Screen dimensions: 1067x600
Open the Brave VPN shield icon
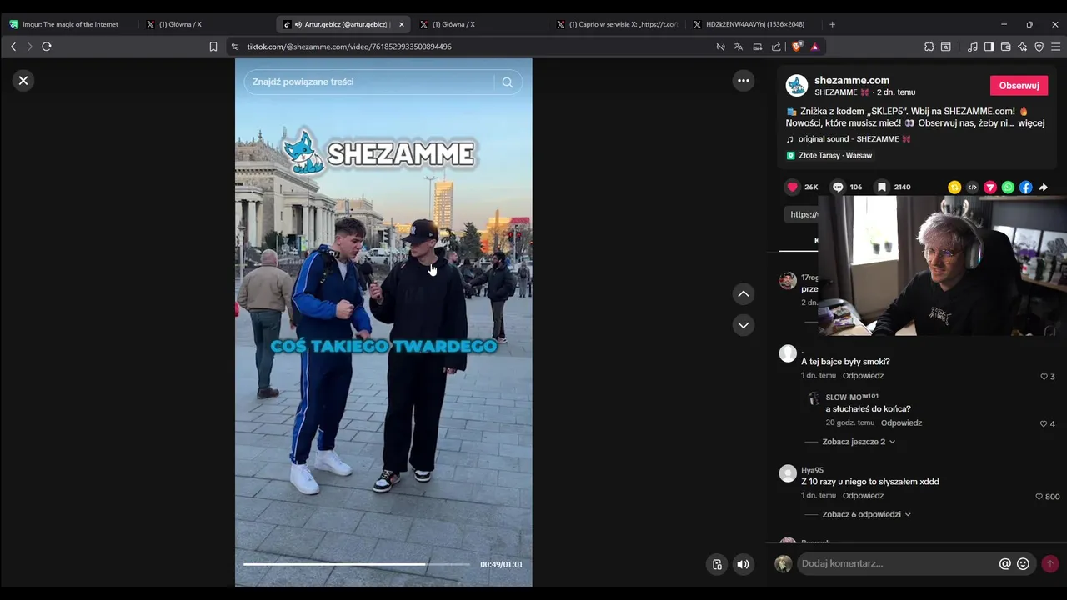point(1039,47)
